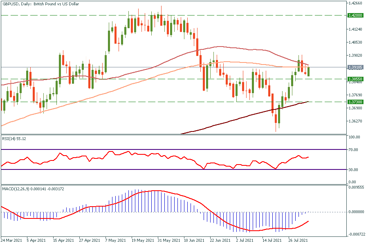Click the last green candlestick on the chart
This screenshot has width=368, height=245.
coord(308,71)
